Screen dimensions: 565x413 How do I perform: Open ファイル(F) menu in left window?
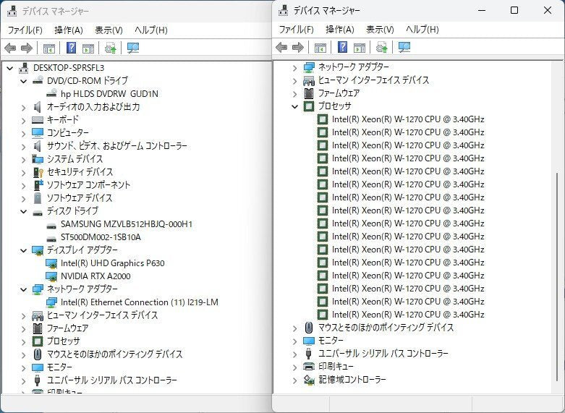pos(25,30)
